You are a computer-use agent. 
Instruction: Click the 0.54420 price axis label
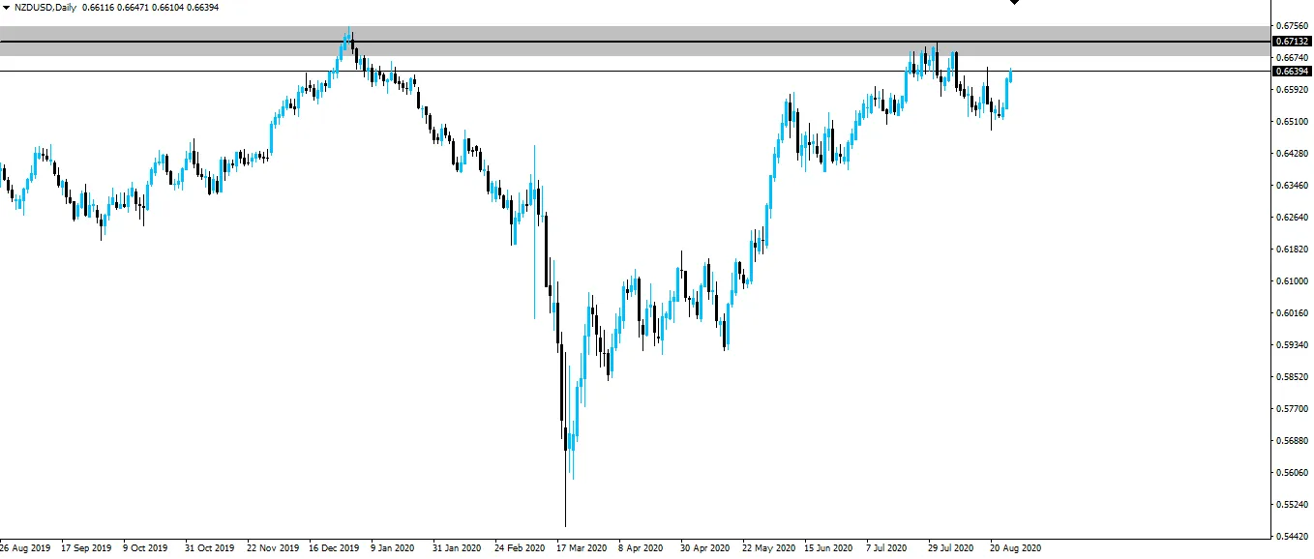point(1292,537)
